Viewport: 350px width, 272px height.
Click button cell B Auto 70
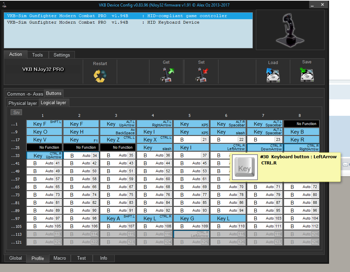[x=228, y=187]
